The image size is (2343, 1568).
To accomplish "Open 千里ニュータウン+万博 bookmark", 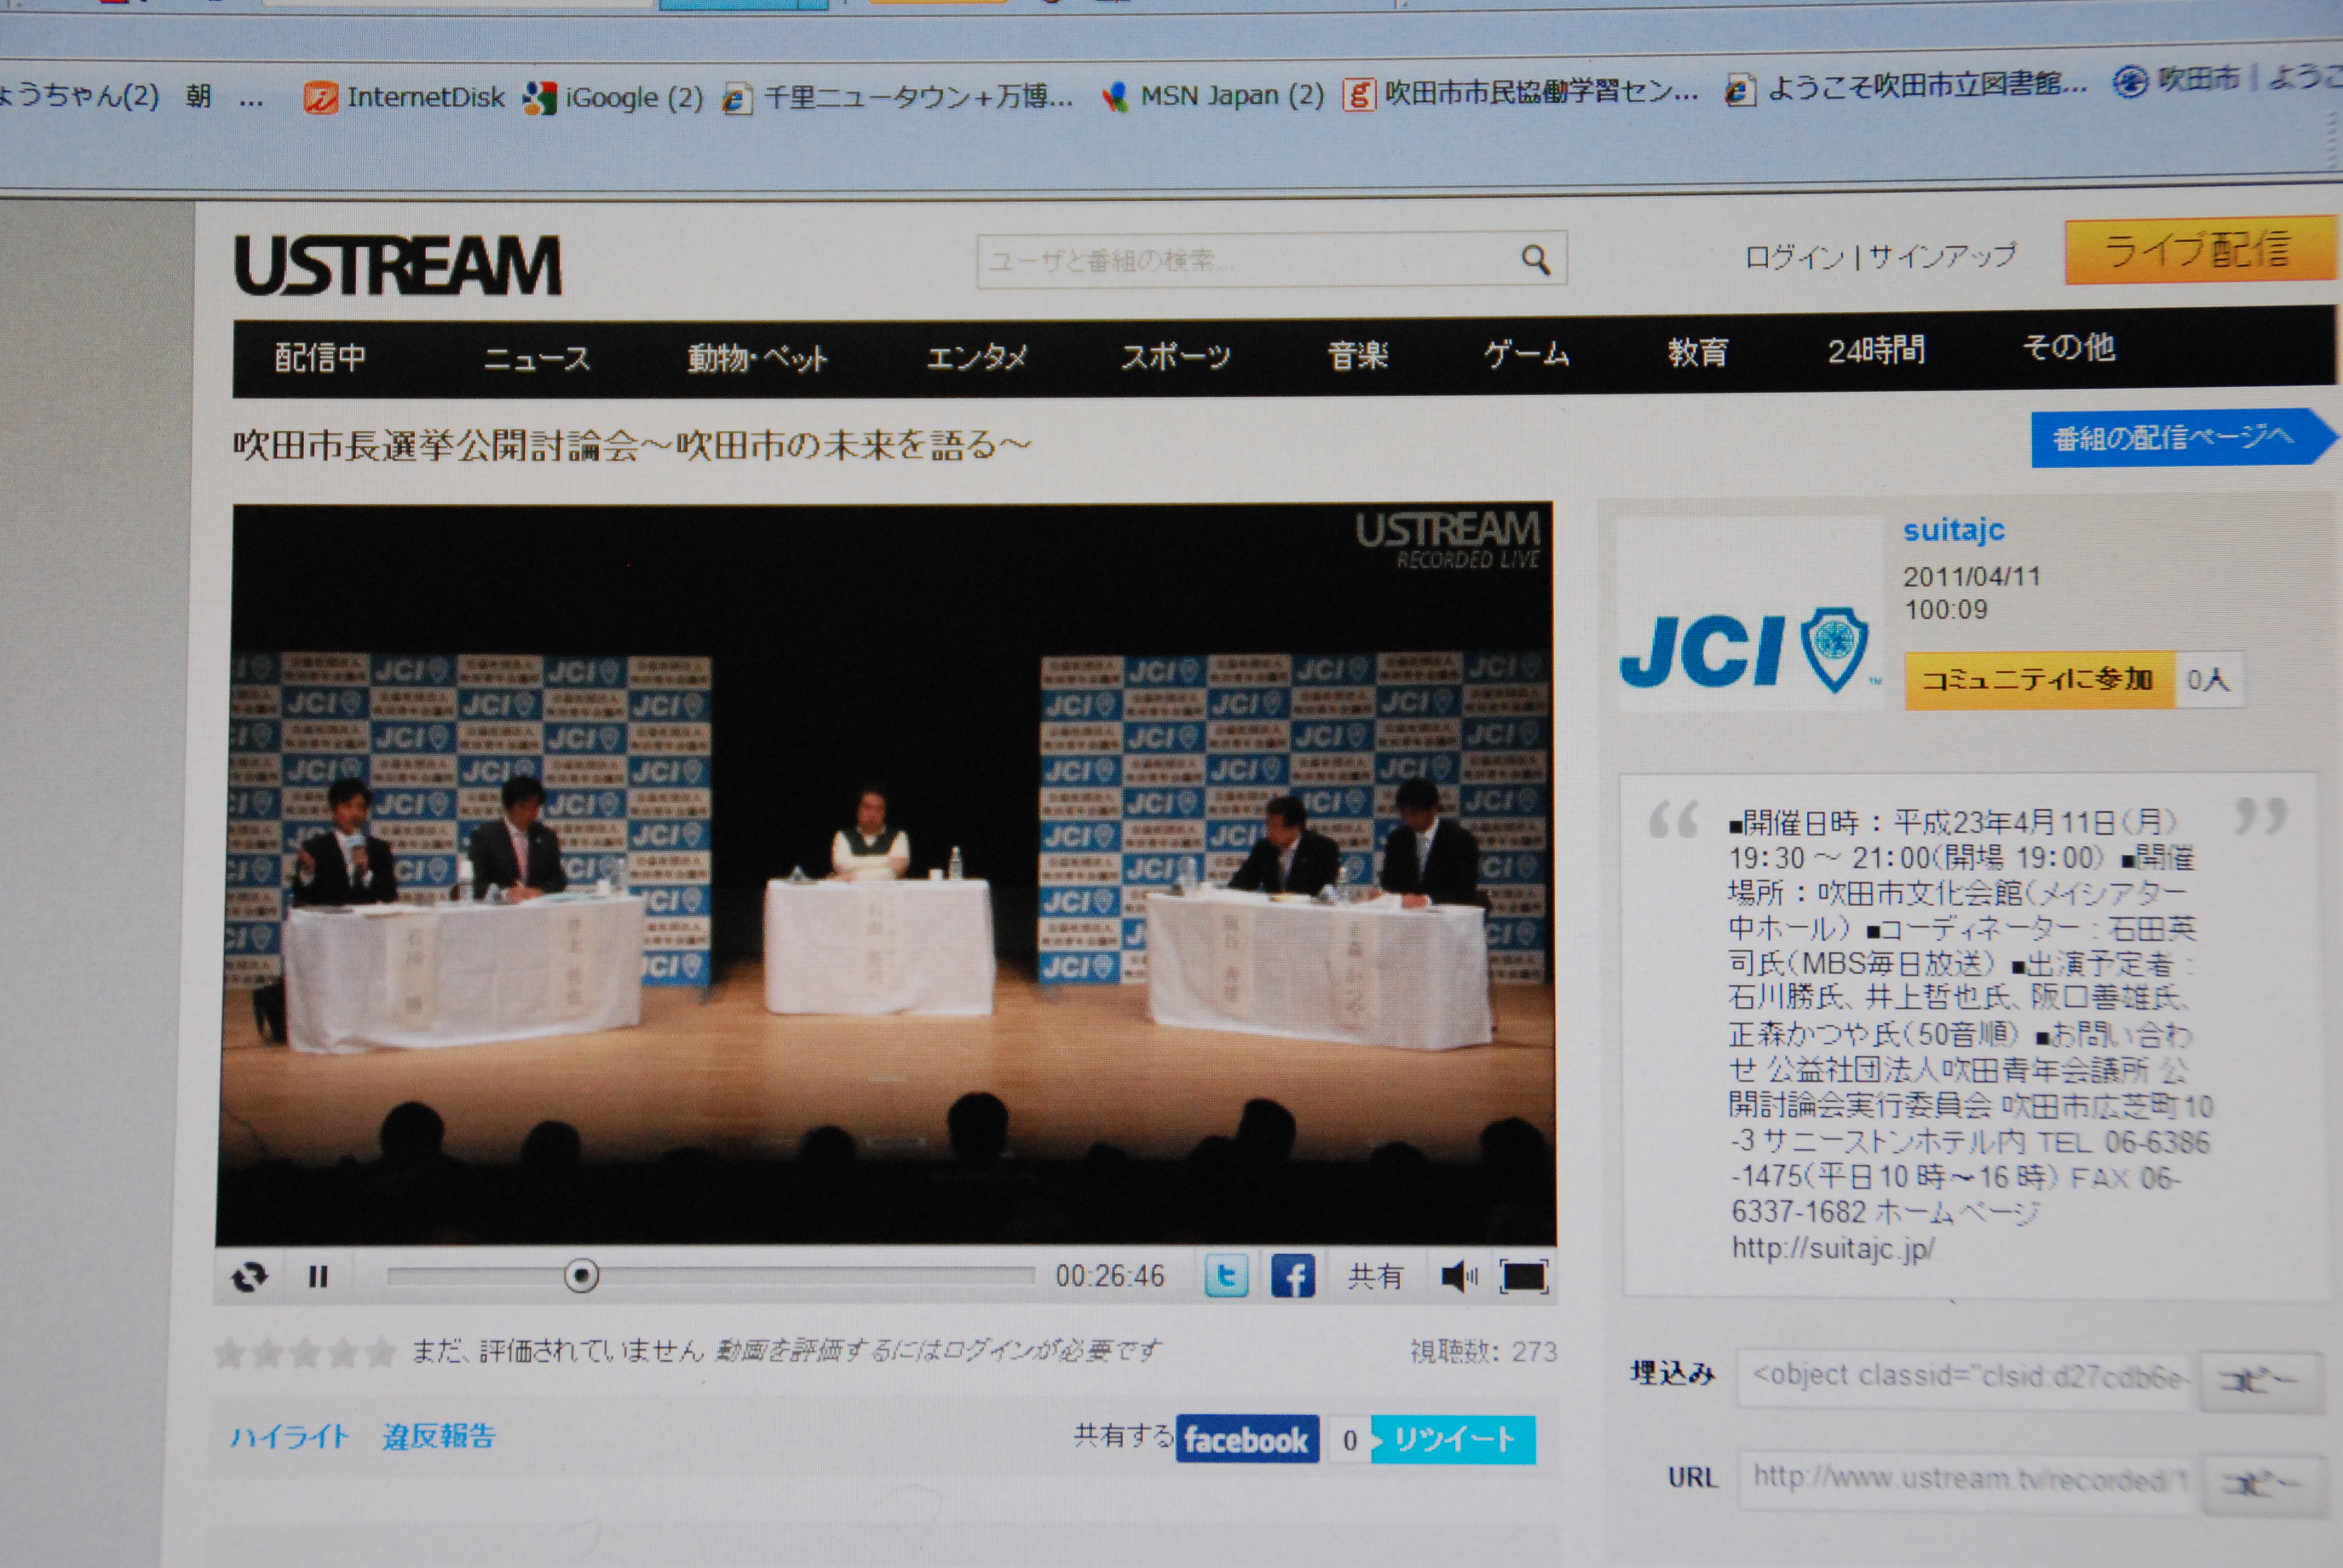I will click(x=898, y=97).
